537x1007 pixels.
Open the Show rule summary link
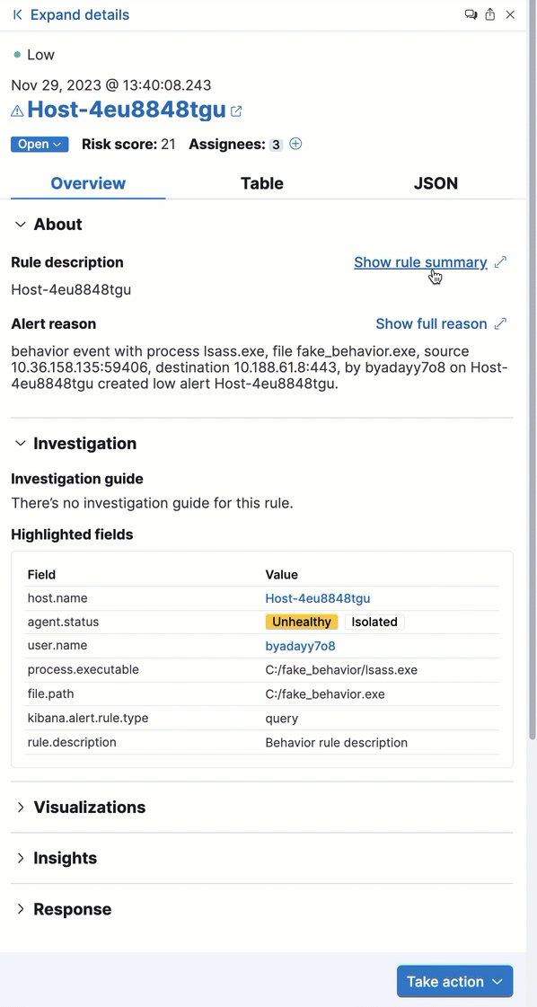tap(420, 261)
